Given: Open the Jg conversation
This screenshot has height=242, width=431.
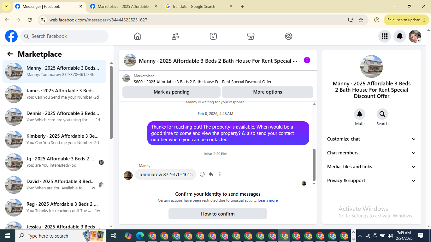Looking at the screenshot, I should click(55, 162).
